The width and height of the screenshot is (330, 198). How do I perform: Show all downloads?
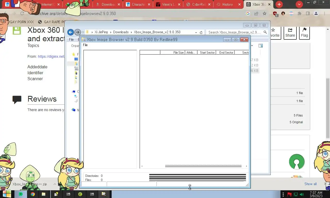pyautogui.click(x=310, y=184)
